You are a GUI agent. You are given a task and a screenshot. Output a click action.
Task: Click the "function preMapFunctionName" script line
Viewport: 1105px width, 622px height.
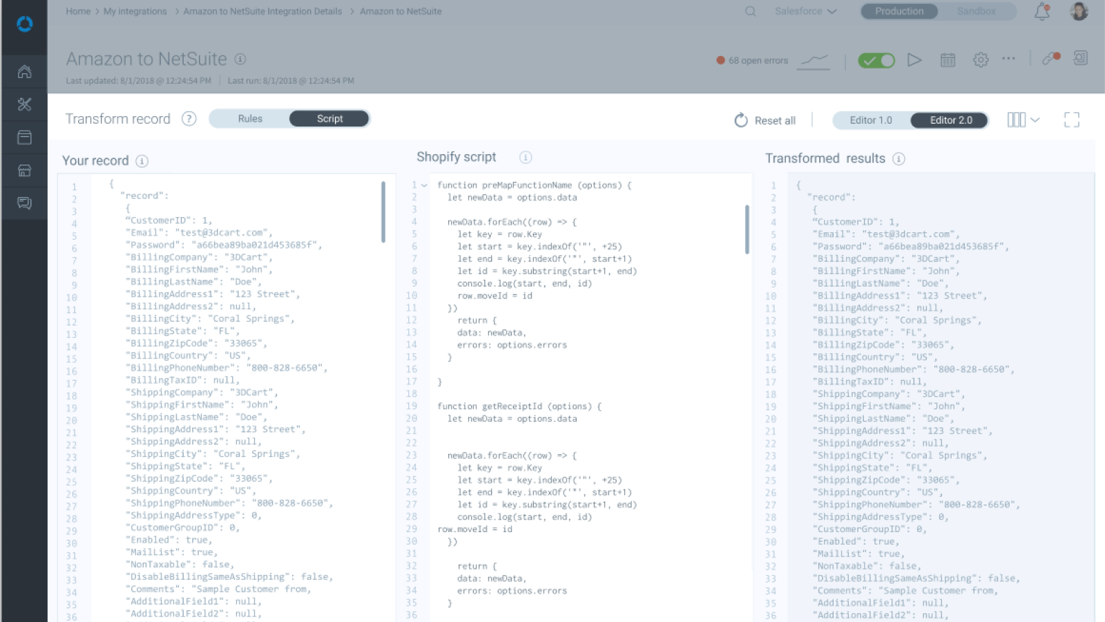534,185
